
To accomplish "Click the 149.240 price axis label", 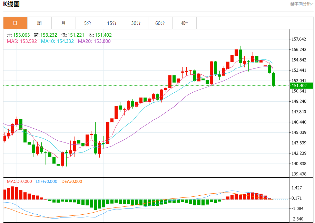I will (x=299, y=101).
